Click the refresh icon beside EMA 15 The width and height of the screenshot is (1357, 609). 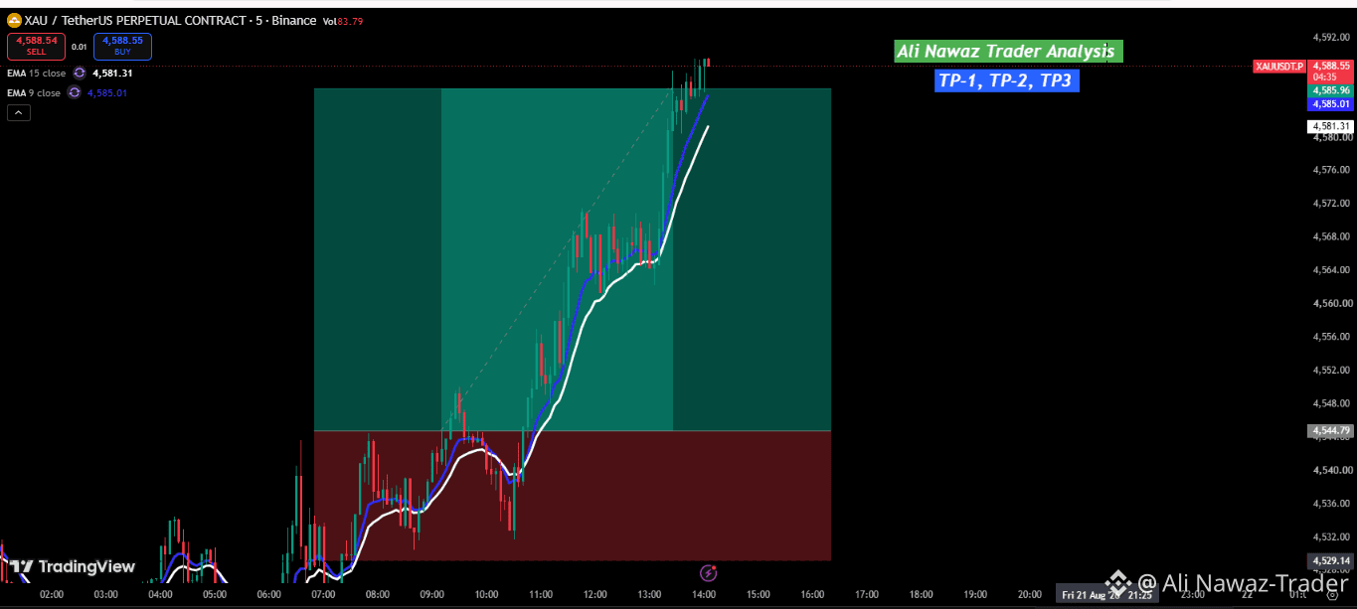coord(79,73)
